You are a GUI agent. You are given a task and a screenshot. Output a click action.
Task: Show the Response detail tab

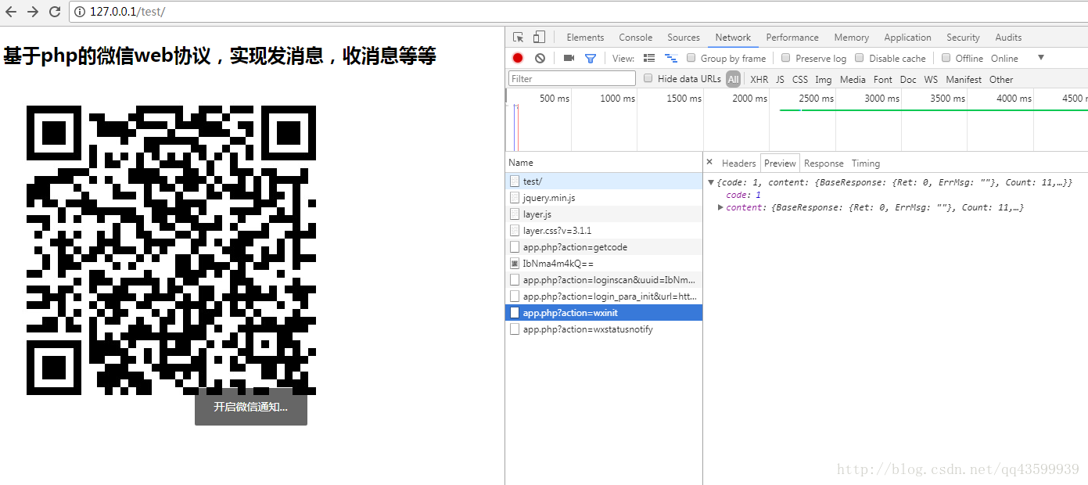point(824,163)
